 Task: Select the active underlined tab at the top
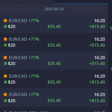pos(81,2)
